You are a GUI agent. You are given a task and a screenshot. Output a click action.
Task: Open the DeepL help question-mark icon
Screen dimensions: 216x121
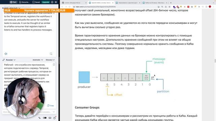click(x=55, y=118)
